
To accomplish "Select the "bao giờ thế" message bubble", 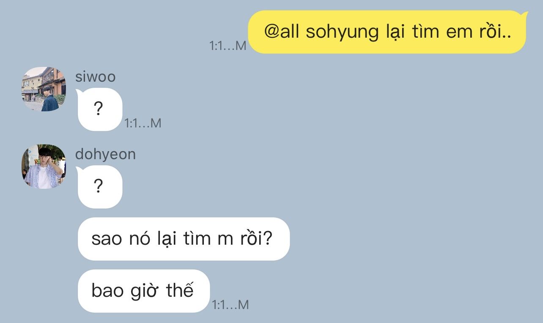I will 144,291.
